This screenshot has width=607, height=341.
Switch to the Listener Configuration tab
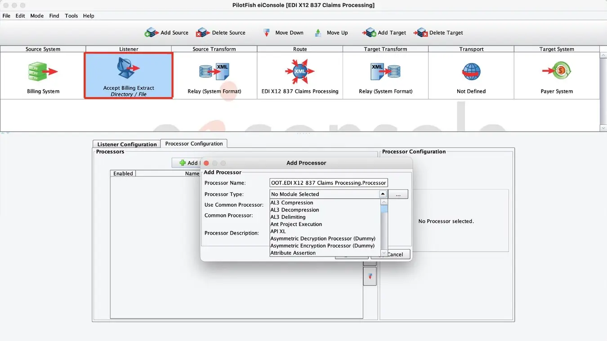pyautogui.click(x=127, y=144)
